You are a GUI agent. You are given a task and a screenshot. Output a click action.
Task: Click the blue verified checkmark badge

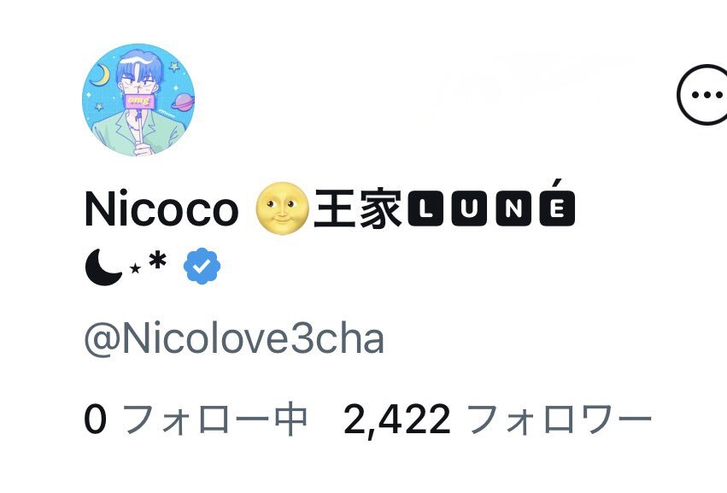(202, 267)
